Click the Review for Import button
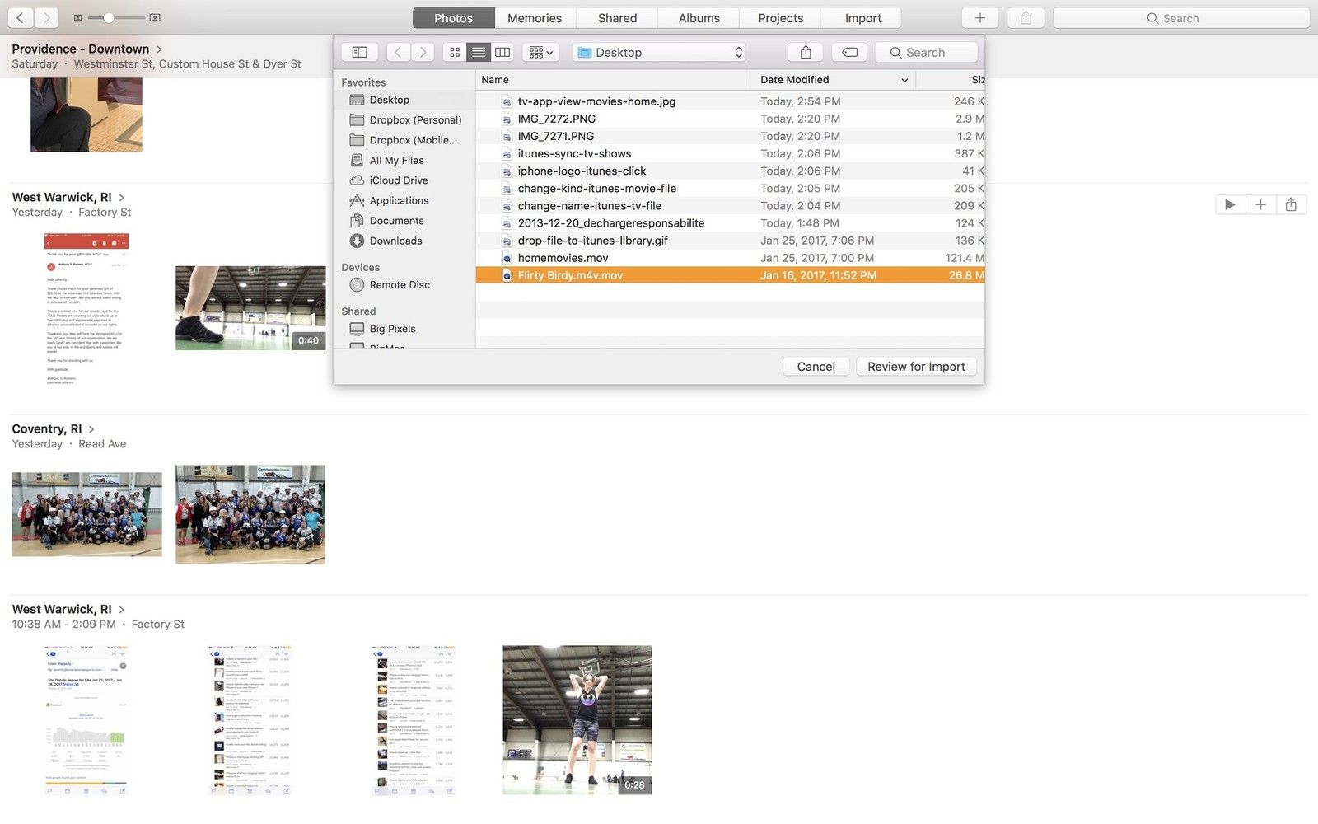 pos(916,367)
